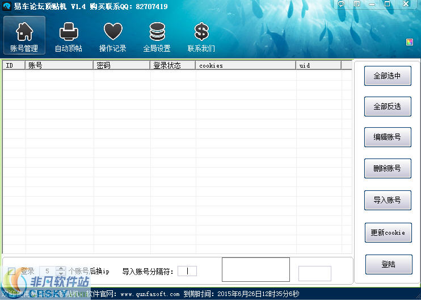
Task: Open the skin color palette icon
Action: tap(410, 42)
